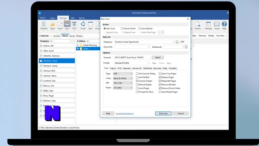
Task: Click the Cancel button
Action: tap(181, 114)
